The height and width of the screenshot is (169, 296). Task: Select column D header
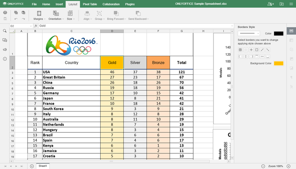click(112, 31)
